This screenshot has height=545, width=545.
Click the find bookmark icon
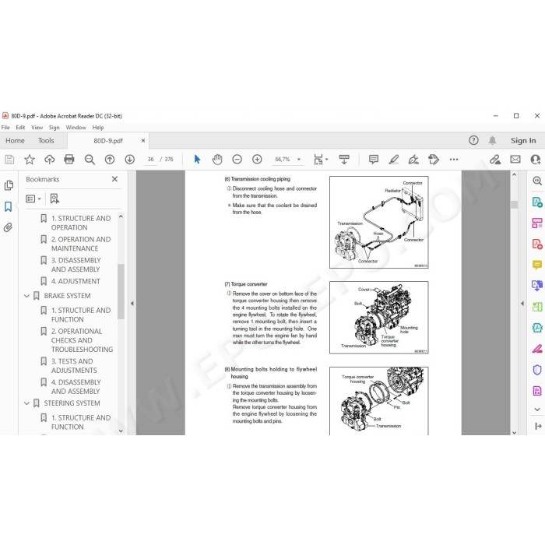point(54,199)
